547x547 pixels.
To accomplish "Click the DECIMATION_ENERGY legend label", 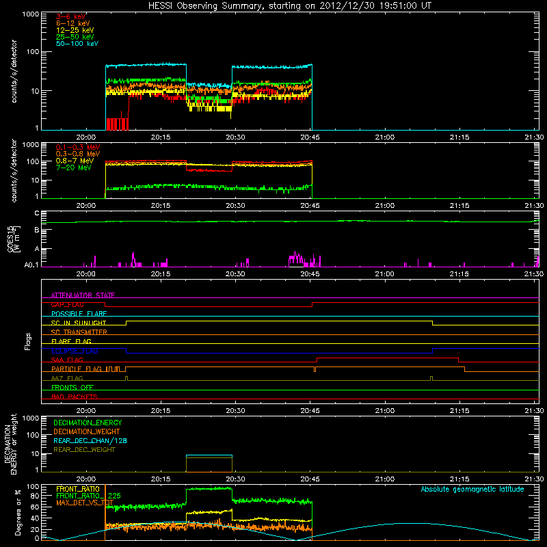I will tap(88, 423).
